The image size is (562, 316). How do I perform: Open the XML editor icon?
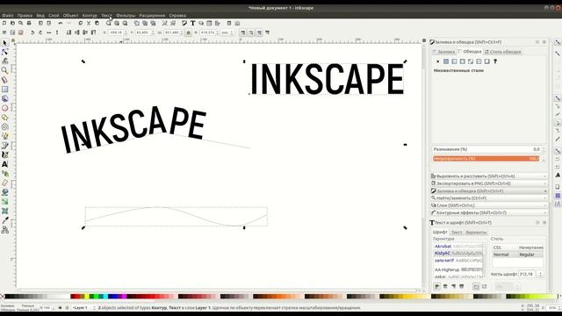(x=209, y=24)
